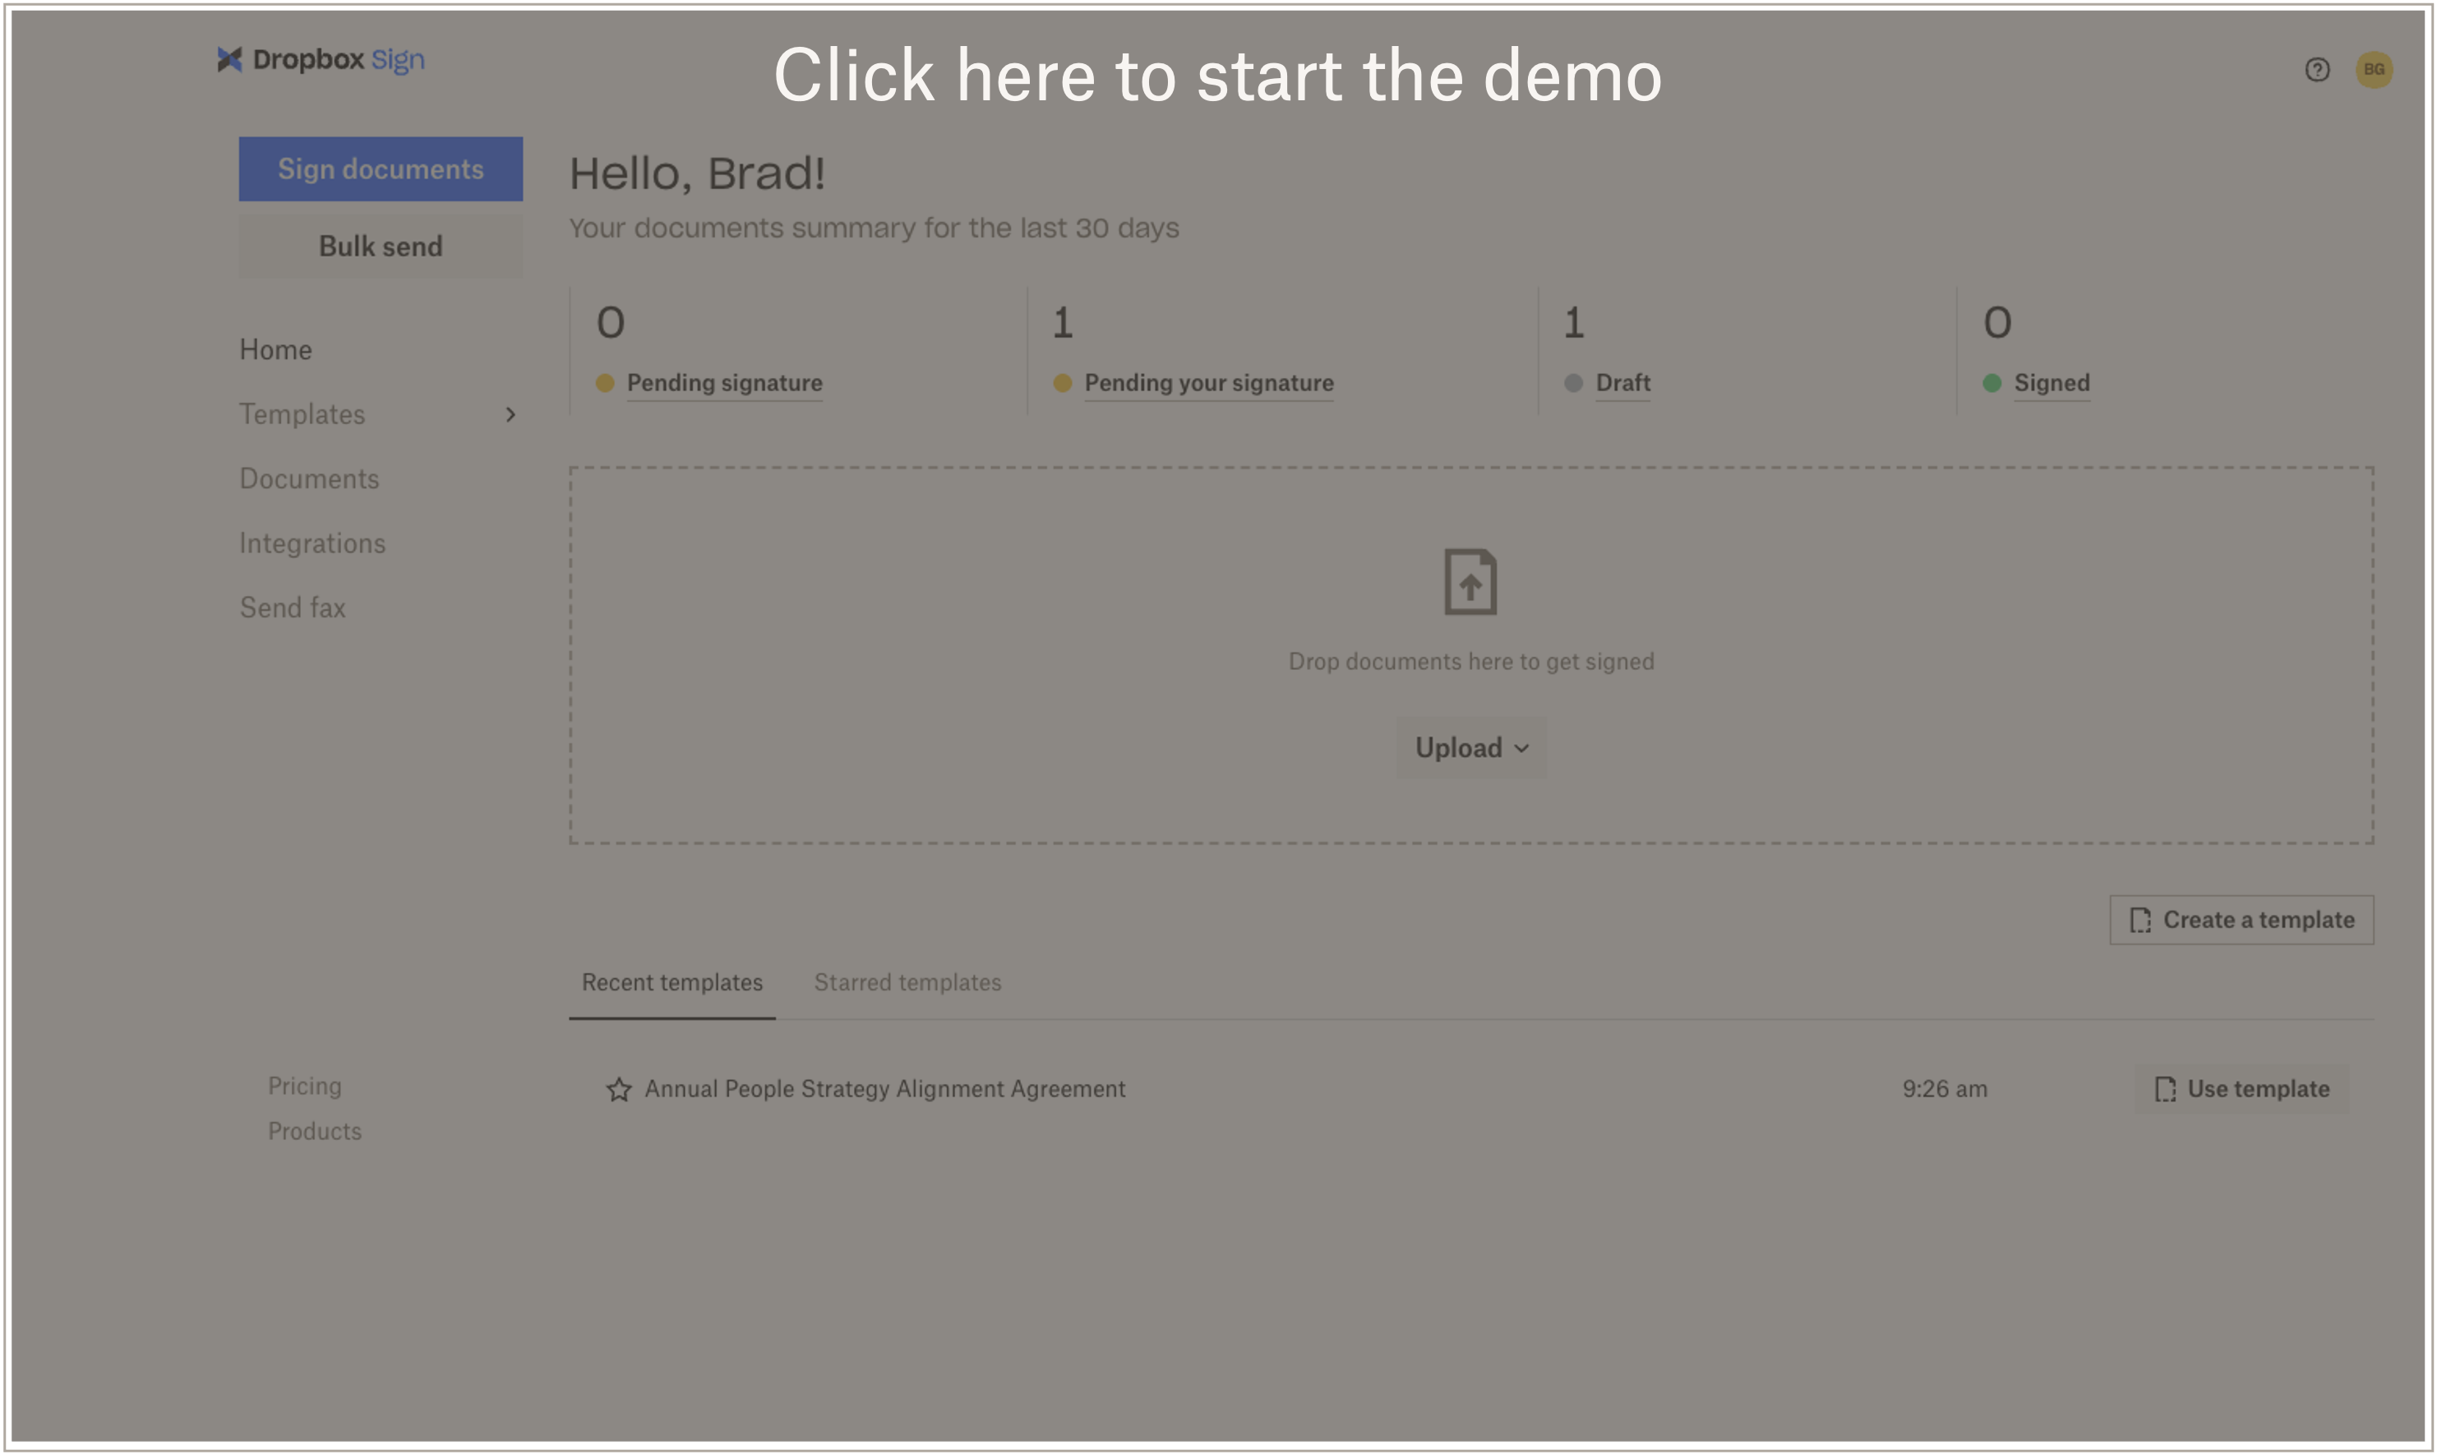Click the file icon beside Use template
Image resolution: width=2437 pixels, height=1454 pixels.
(2165, 1088)
